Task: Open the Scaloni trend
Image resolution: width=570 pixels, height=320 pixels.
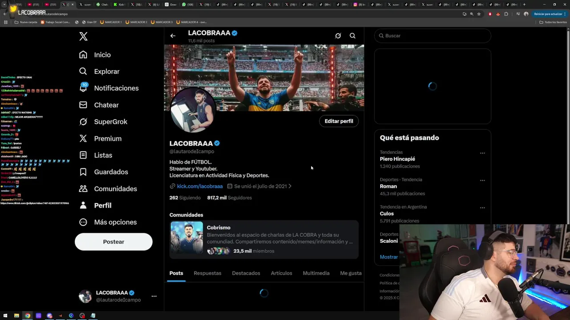Action: click(x=389, y=240)
